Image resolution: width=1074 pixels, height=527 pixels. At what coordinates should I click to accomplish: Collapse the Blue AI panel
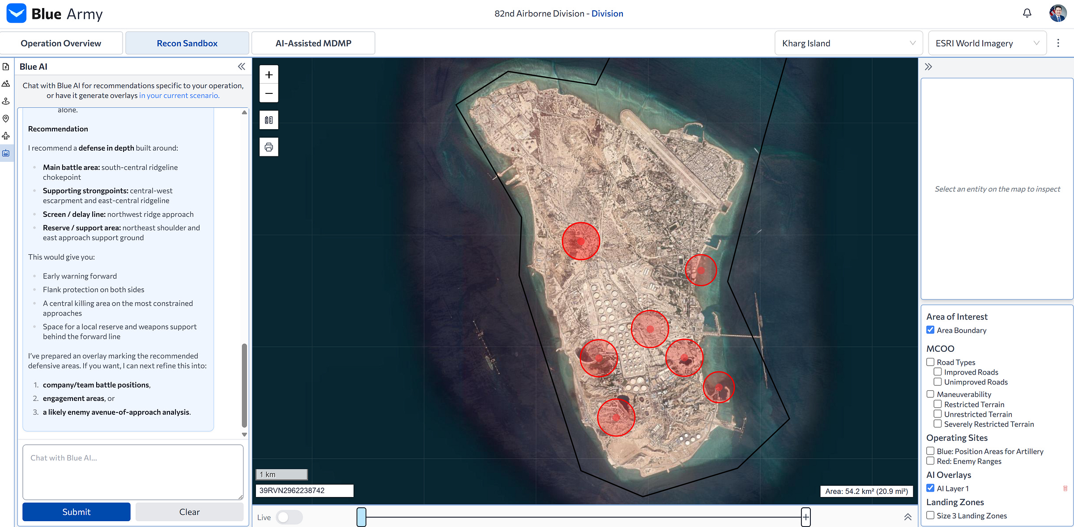click(241, 67)
